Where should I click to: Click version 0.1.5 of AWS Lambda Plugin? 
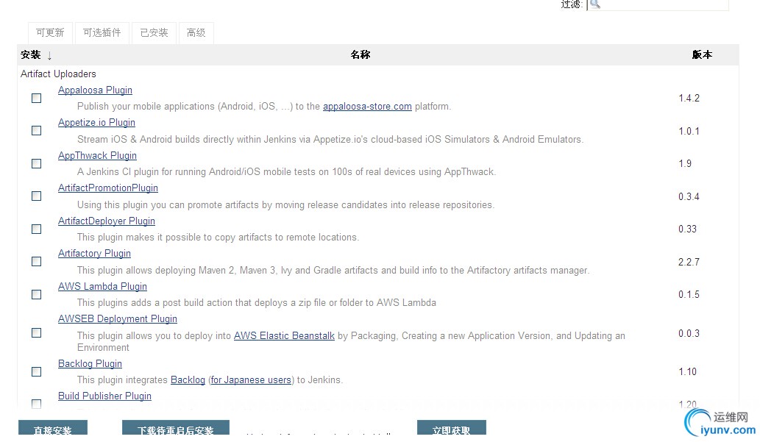tap(689, 295)
